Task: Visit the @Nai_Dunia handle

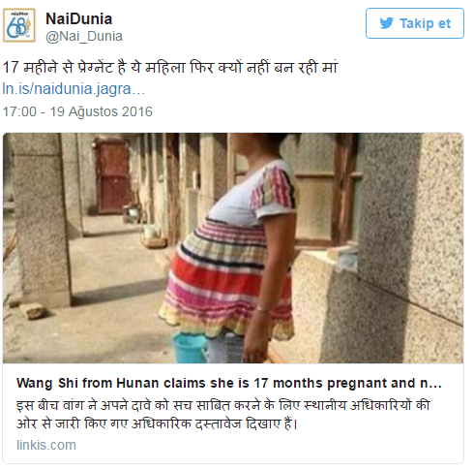Action: [x=84, y=36]
